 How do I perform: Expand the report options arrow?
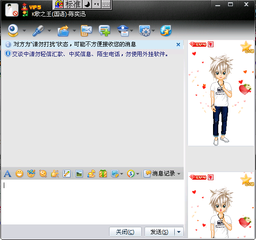(132, 31)
